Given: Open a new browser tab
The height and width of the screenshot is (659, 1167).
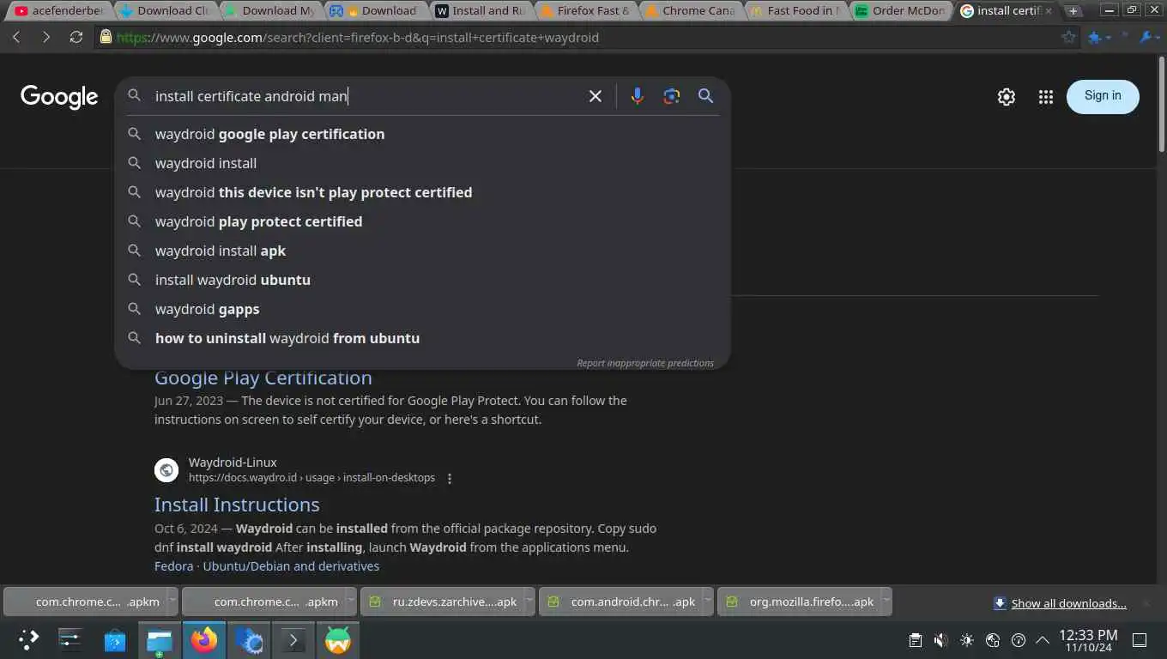Looking at the screenshot, I should [x=1073, y=10].
